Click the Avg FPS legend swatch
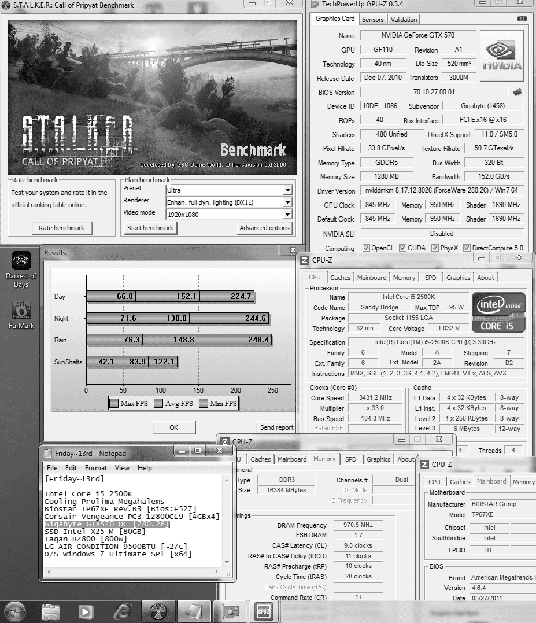Screen dimensions: 536x623 click(159, 404)
